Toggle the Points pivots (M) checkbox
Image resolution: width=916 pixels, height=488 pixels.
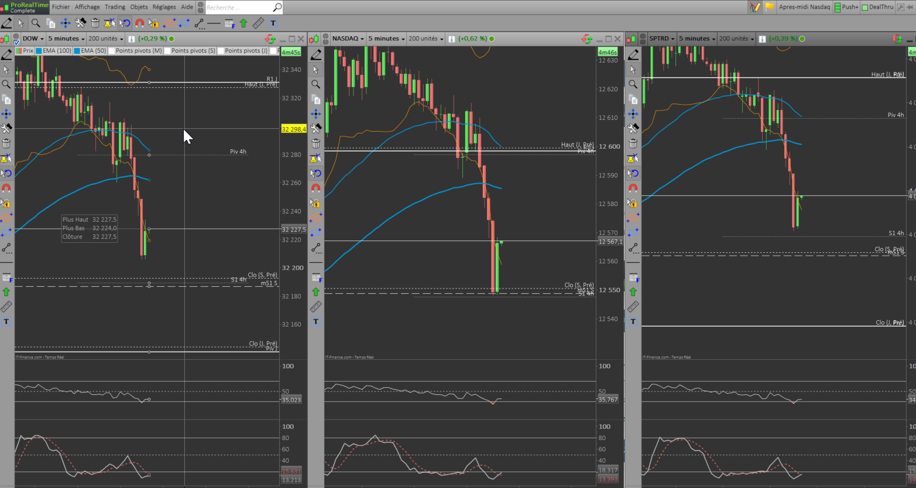[x=112, y=51]
